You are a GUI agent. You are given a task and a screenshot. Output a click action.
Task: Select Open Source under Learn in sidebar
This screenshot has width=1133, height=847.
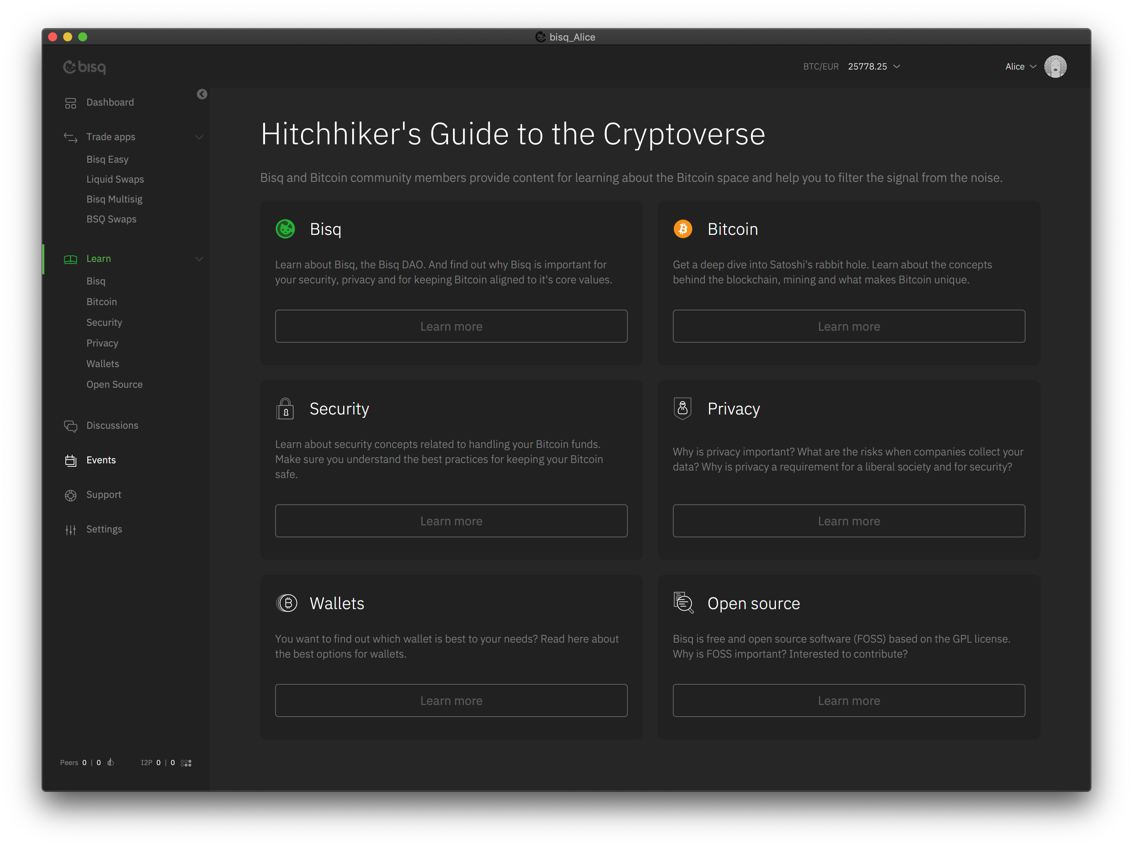tap(115, 384)
